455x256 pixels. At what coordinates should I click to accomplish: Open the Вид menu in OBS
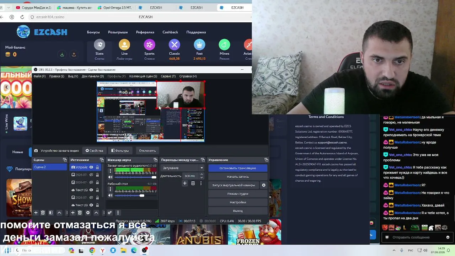(73, 76)
